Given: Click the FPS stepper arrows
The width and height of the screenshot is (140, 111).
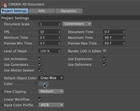Looking at the screenshot, I should tap(59, 32).
